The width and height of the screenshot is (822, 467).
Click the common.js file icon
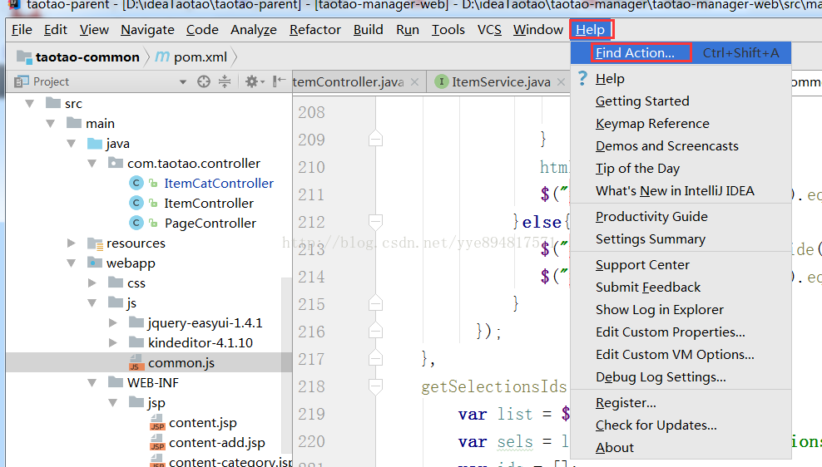pos(136,362)
